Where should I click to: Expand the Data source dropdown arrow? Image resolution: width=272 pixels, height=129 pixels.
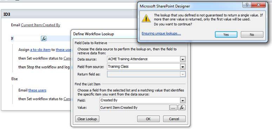[x=183, y=59]
